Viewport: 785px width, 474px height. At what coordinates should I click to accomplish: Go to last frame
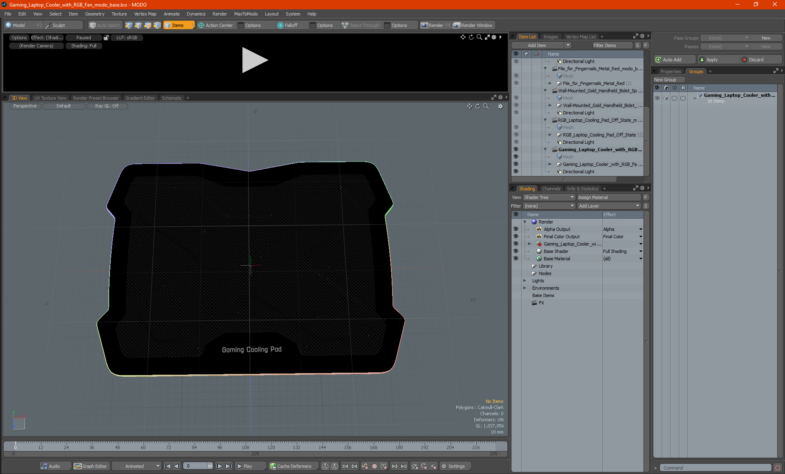(229, 466)
